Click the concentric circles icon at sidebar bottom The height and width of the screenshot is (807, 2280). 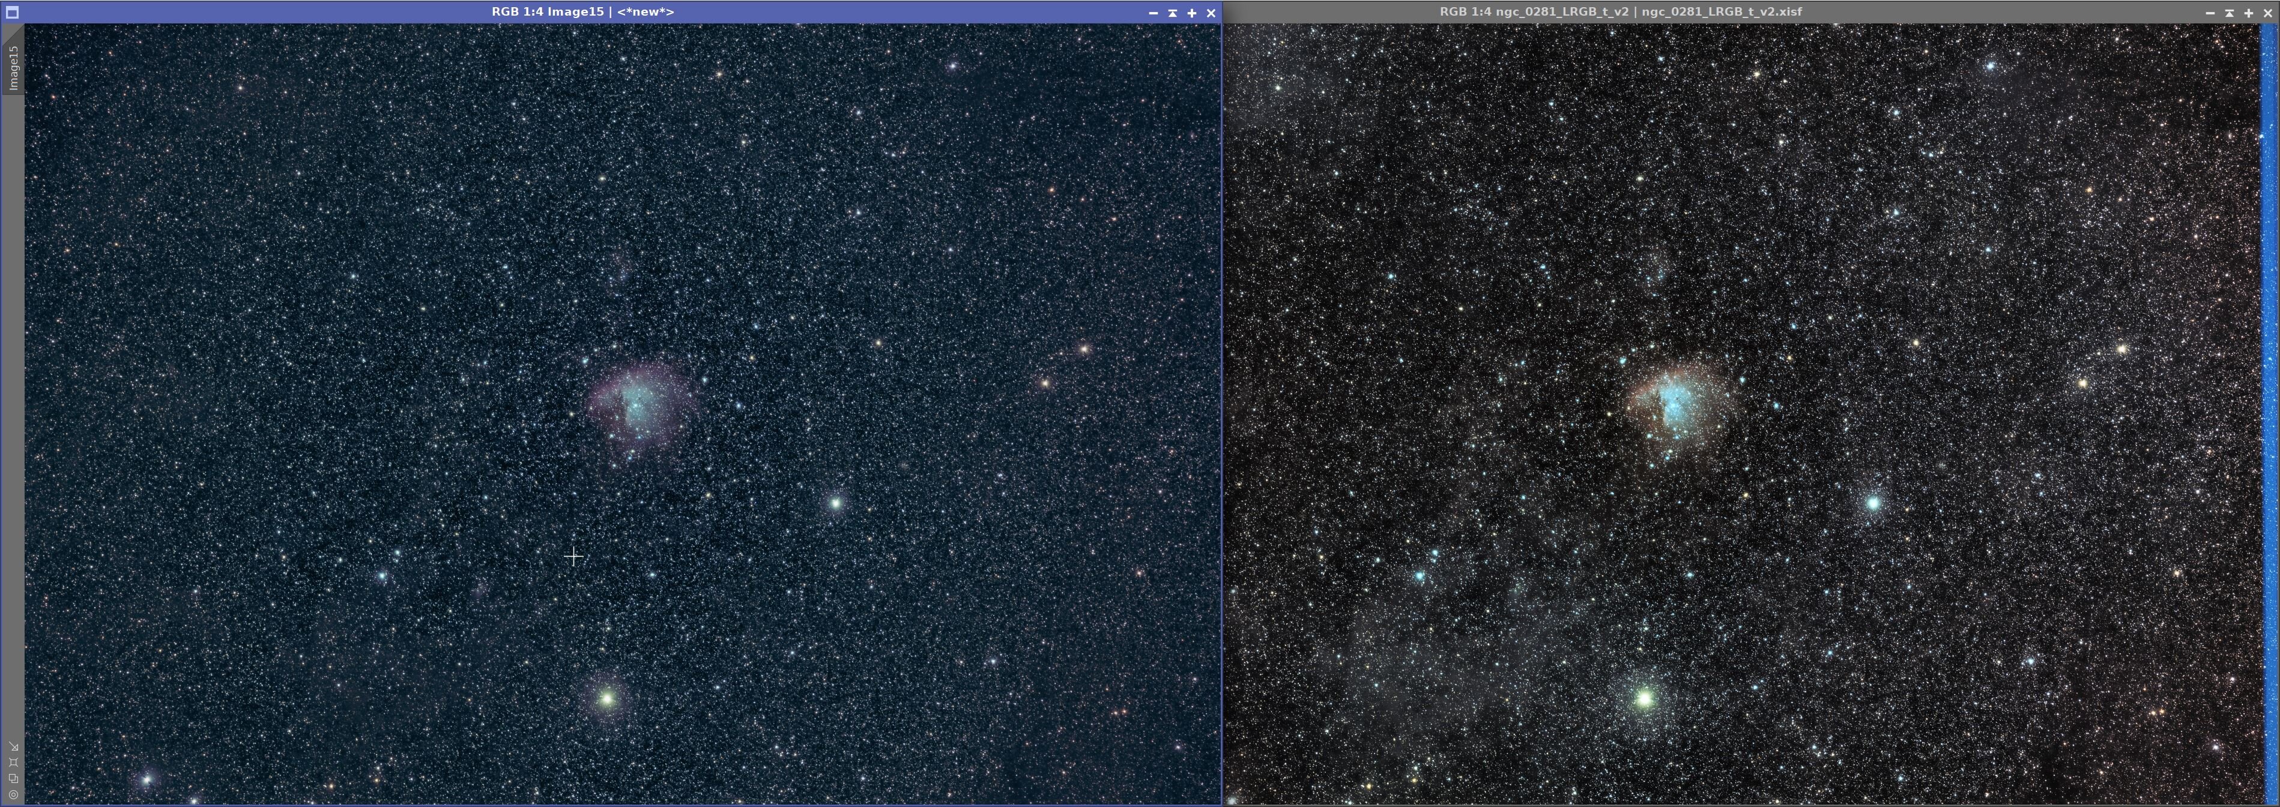coord(13,794)
